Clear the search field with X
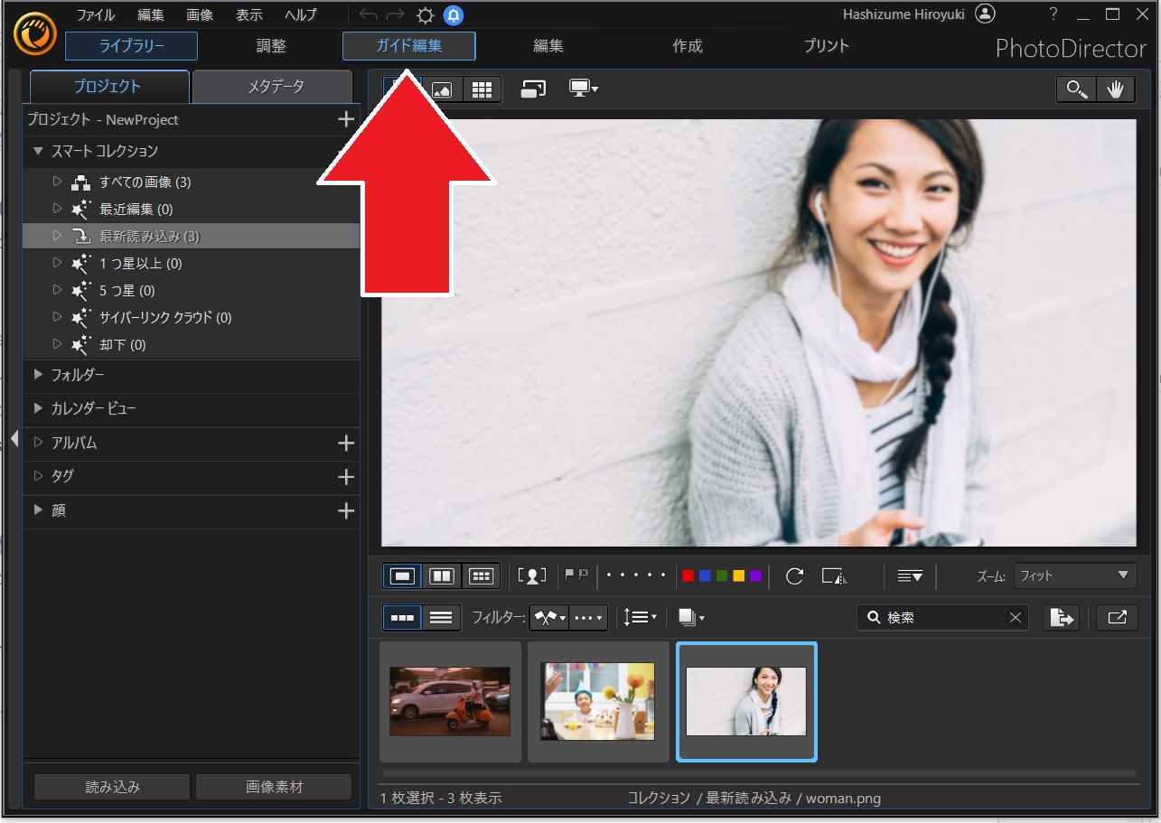 [x=1016, y=618]
